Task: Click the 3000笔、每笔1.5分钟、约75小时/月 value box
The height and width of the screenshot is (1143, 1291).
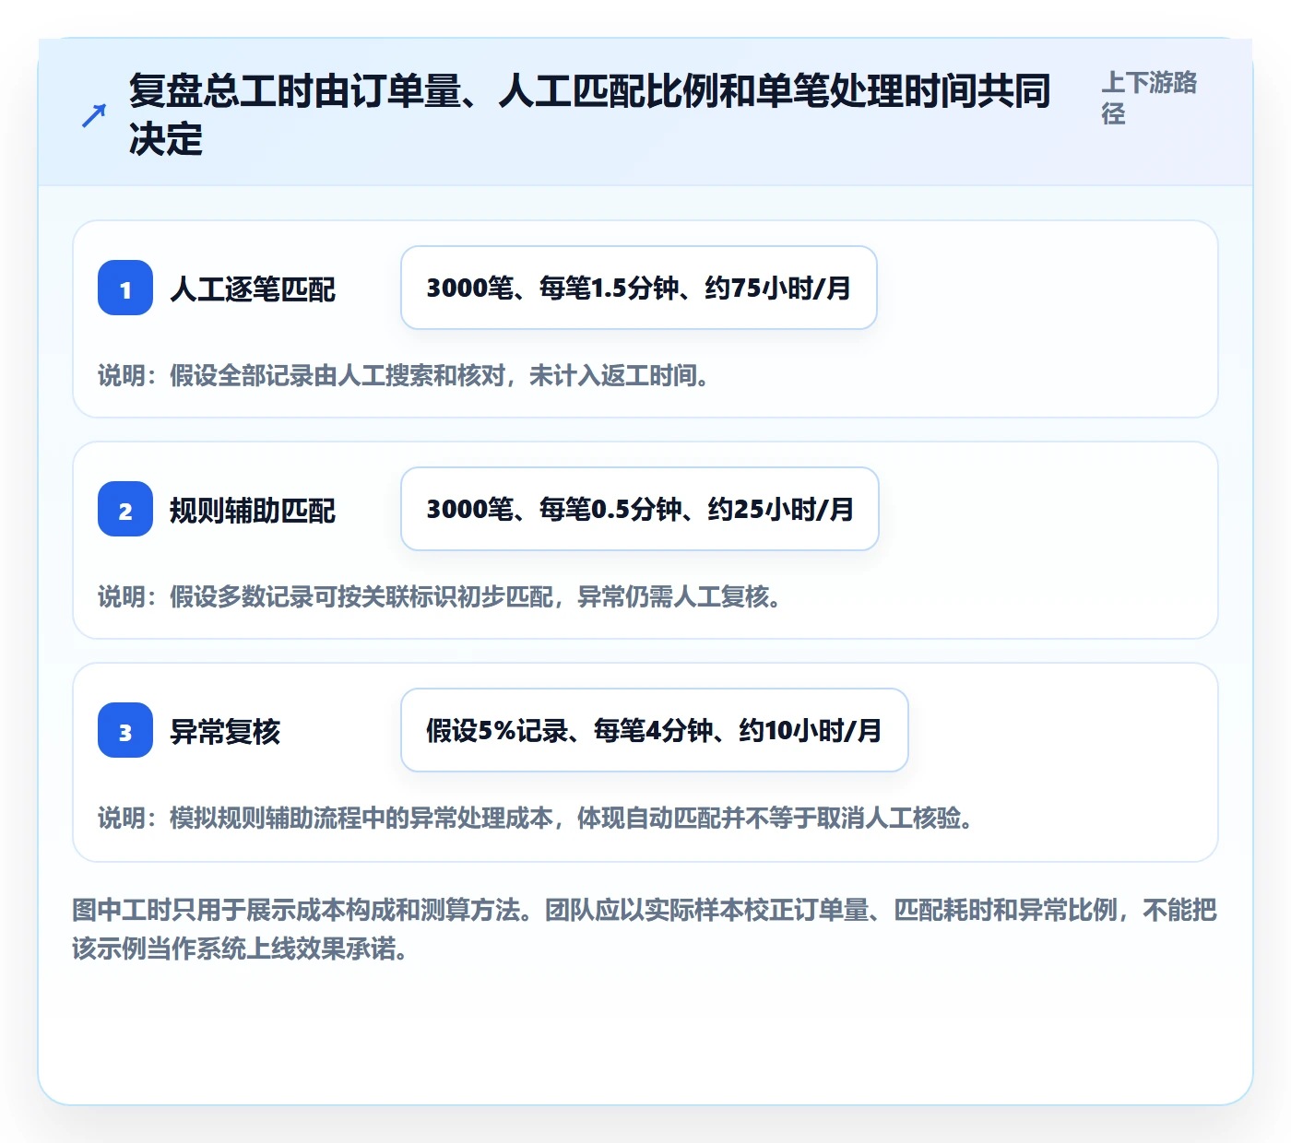Action: tap(639, 288)
